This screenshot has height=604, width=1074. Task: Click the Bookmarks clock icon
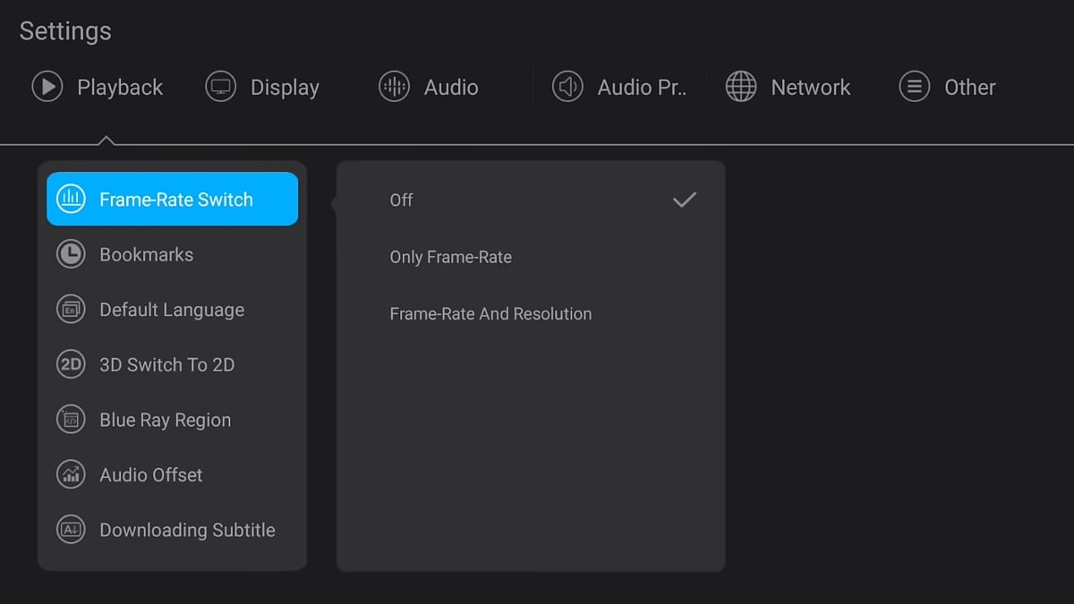click(x=71, y=254)
